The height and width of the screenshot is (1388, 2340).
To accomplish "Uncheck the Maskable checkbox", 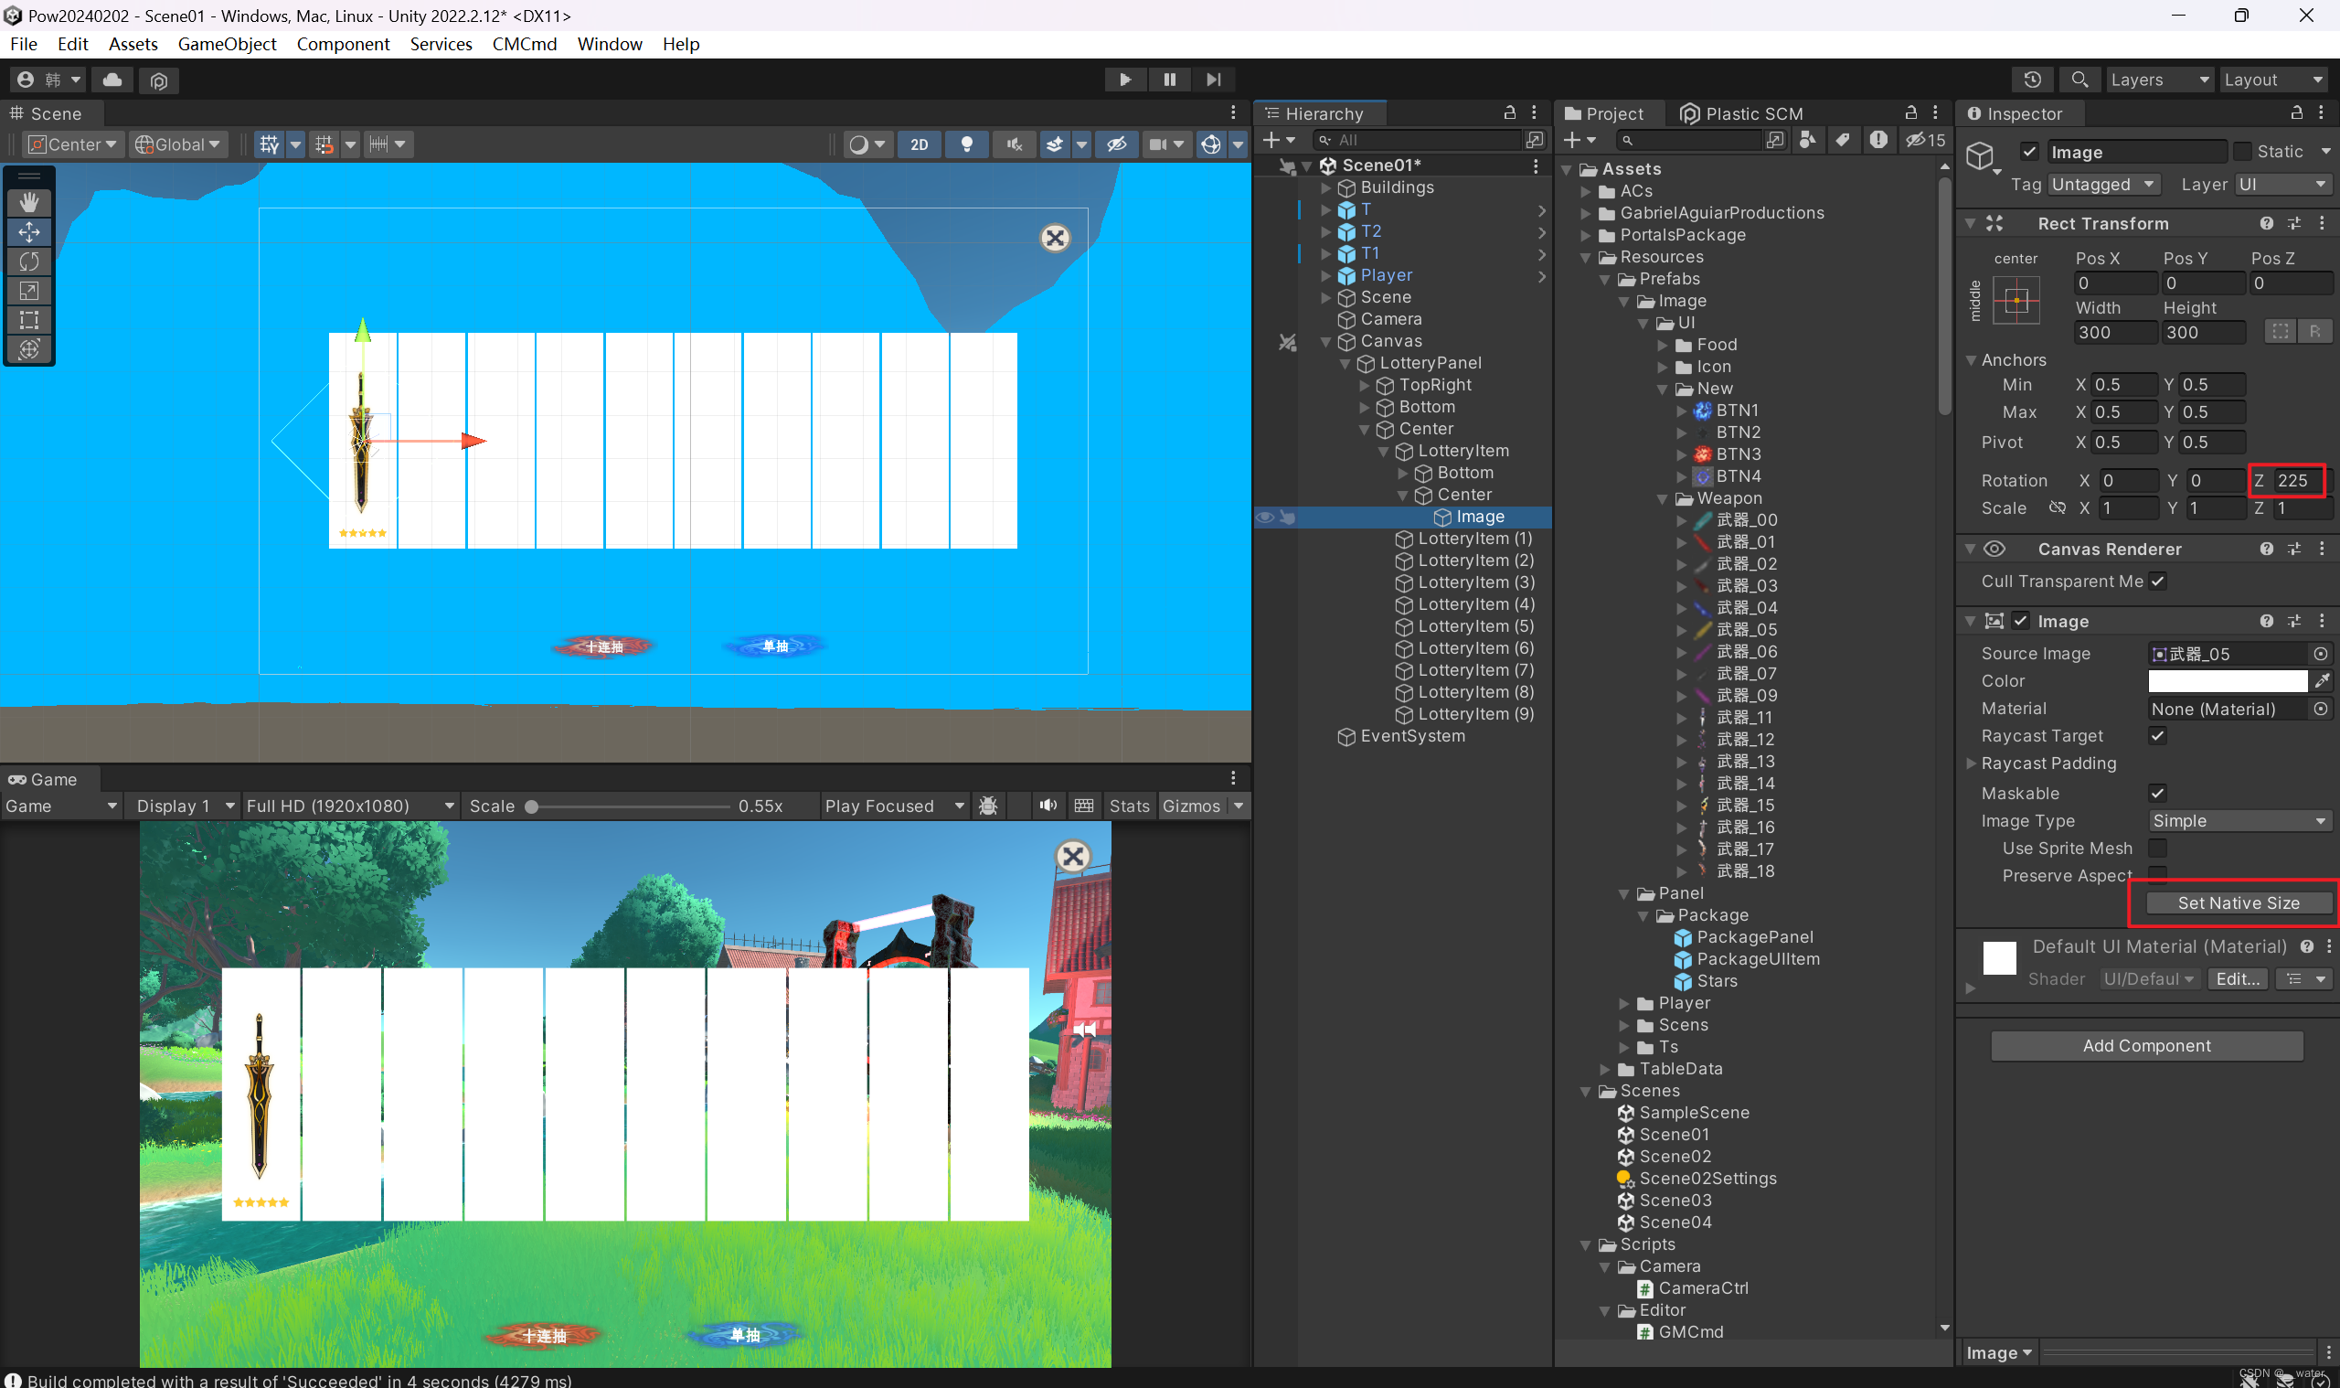I will (x=2158, y=792).
